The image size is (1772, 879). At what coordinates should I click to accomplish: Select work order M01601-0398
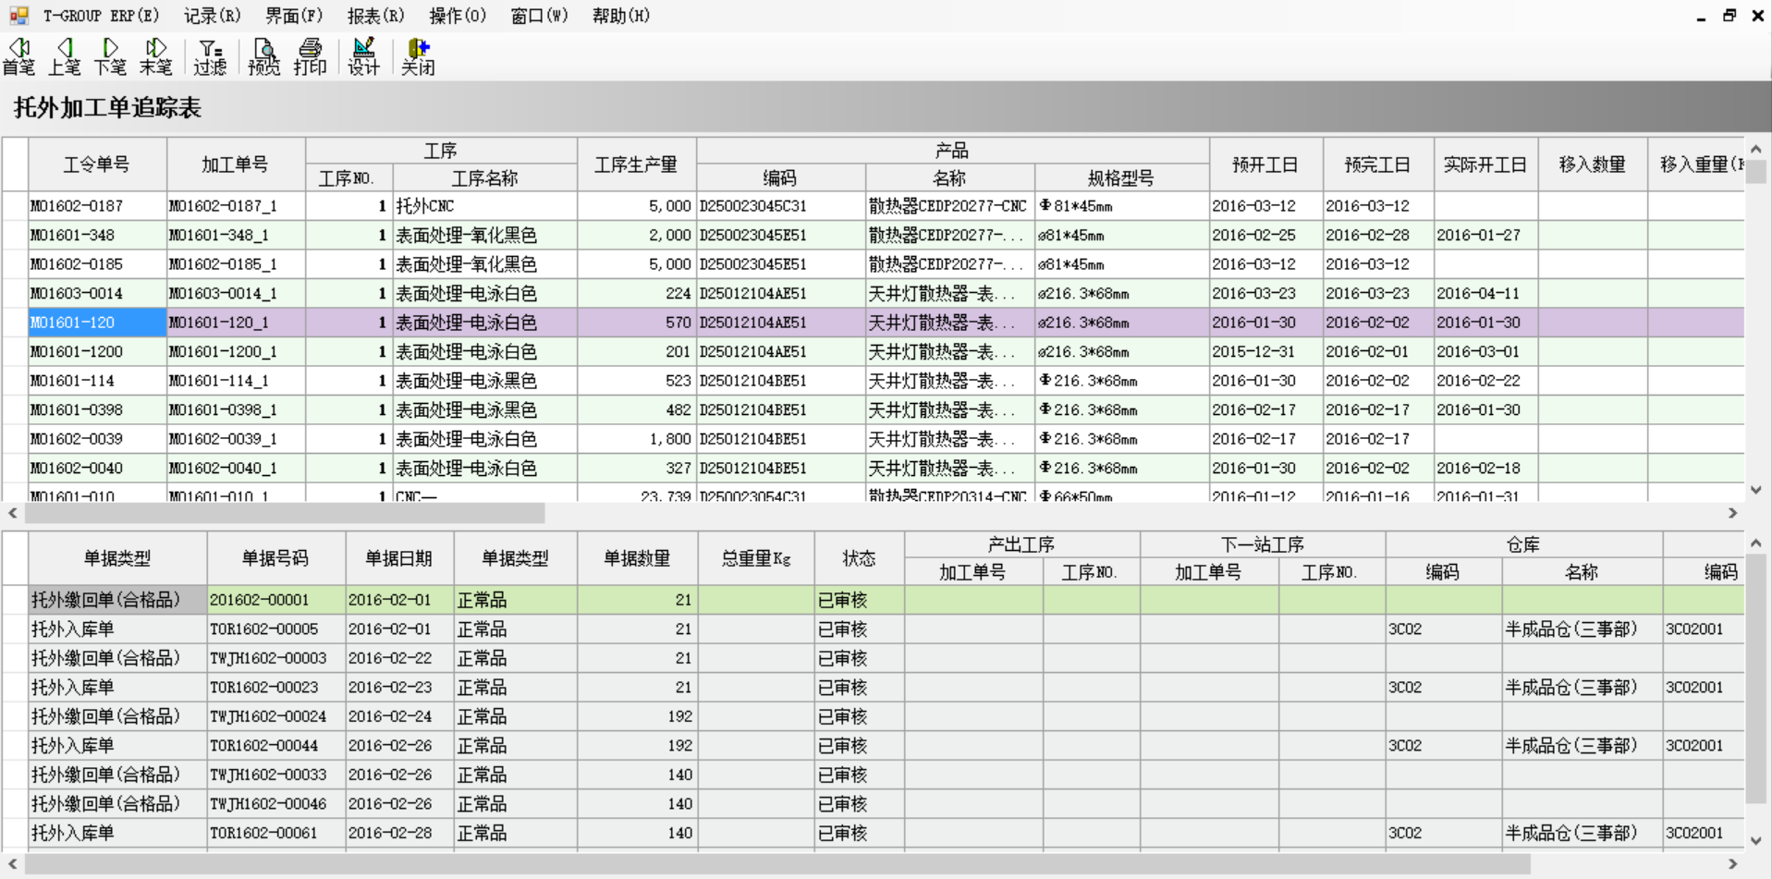click(97, 410)
